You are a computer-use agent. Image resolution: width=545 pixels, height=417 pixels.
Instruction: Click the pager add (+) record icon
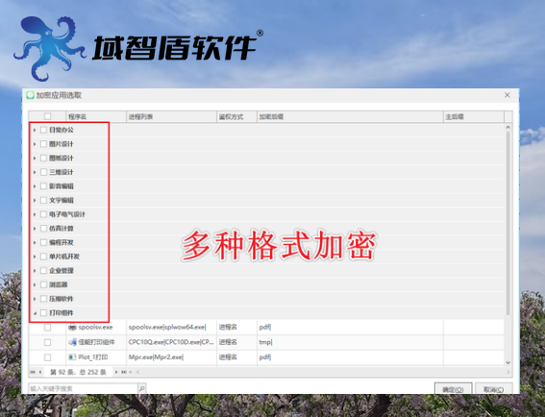(x=131, y=372)
